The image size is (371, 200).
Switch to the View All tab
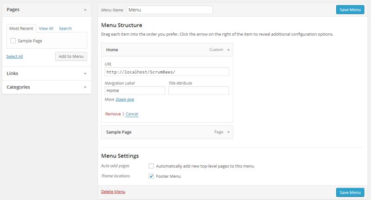(46, 28)
